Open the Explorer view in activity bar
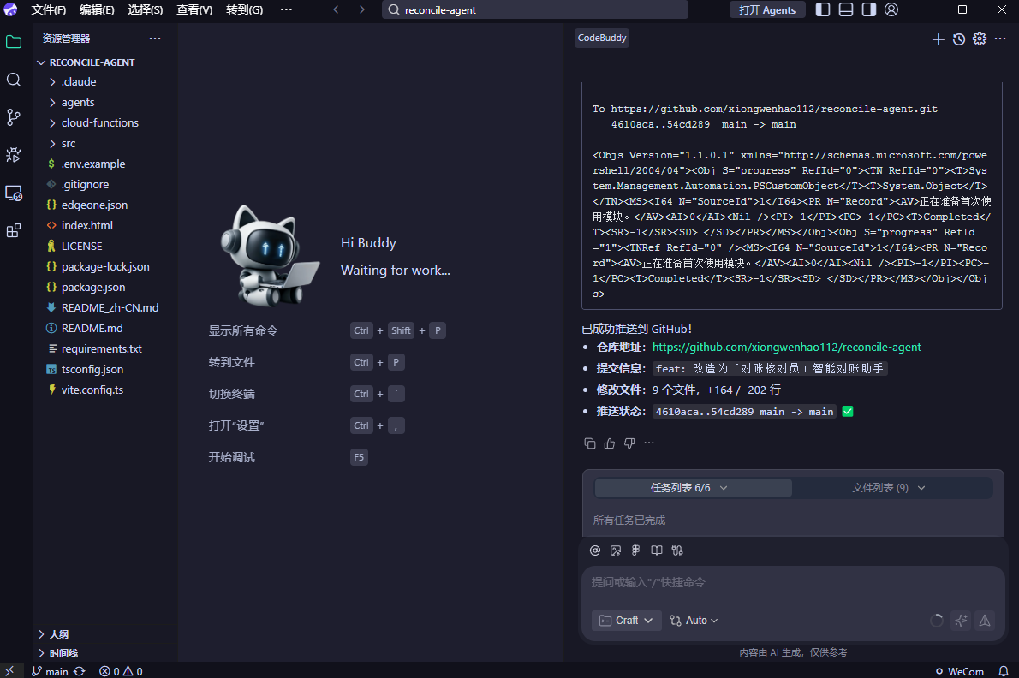The width and height of the screenshot is (1019, 678). [x=14, y=42]
